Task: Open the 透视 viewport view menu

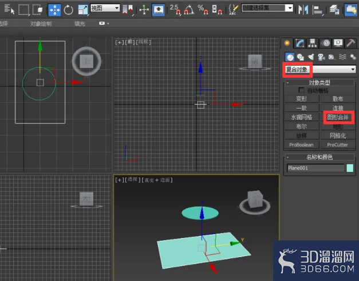Action: click(132, 180)
